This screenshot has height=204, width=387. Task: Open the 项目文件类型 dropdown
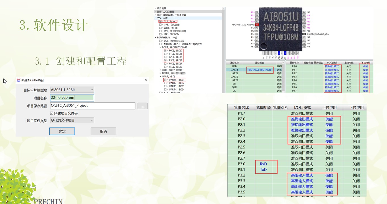[72, 120]
